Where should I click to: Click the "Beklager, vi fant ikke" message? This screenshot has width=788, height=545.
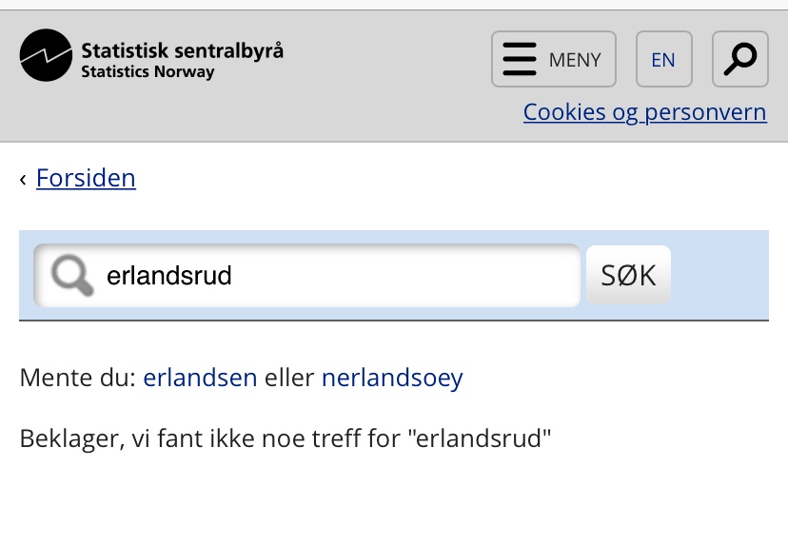pos(286,438)
